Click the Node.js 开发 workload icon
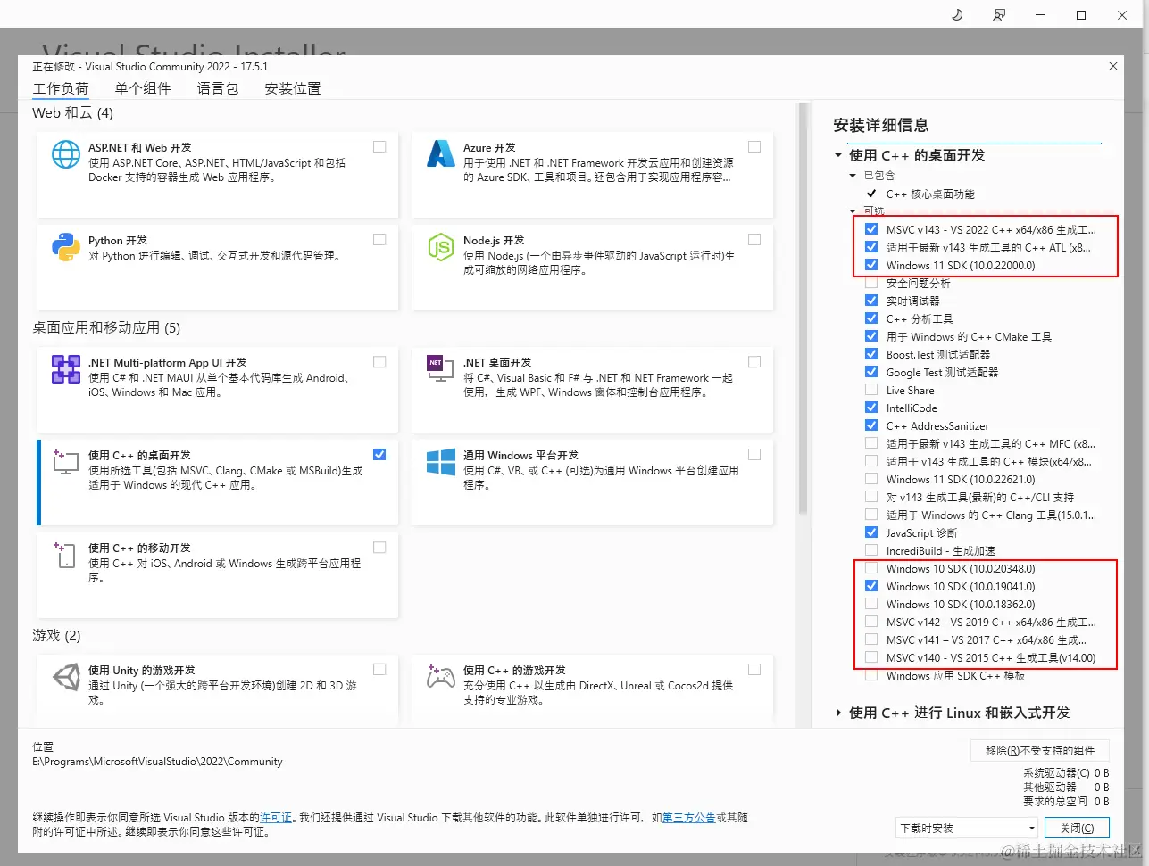The image size is (1149, 866). point(441,247)
